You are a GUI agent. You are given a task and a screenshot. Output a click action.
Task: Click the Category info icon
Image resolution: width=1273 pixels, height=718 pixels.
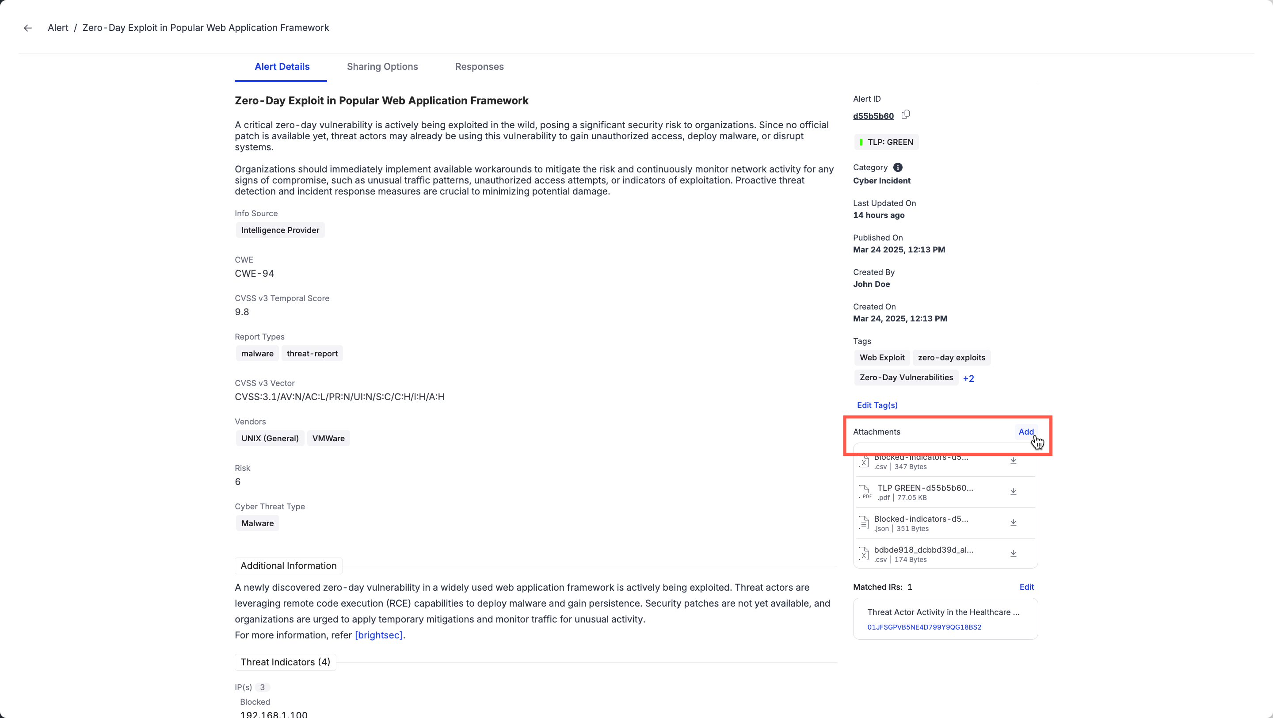tap(897, 168)
